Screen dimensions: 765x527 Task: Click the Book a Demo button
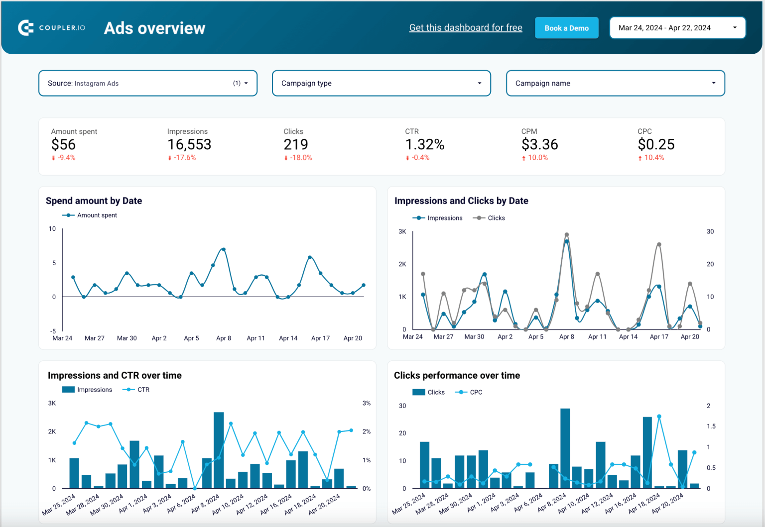566,28
